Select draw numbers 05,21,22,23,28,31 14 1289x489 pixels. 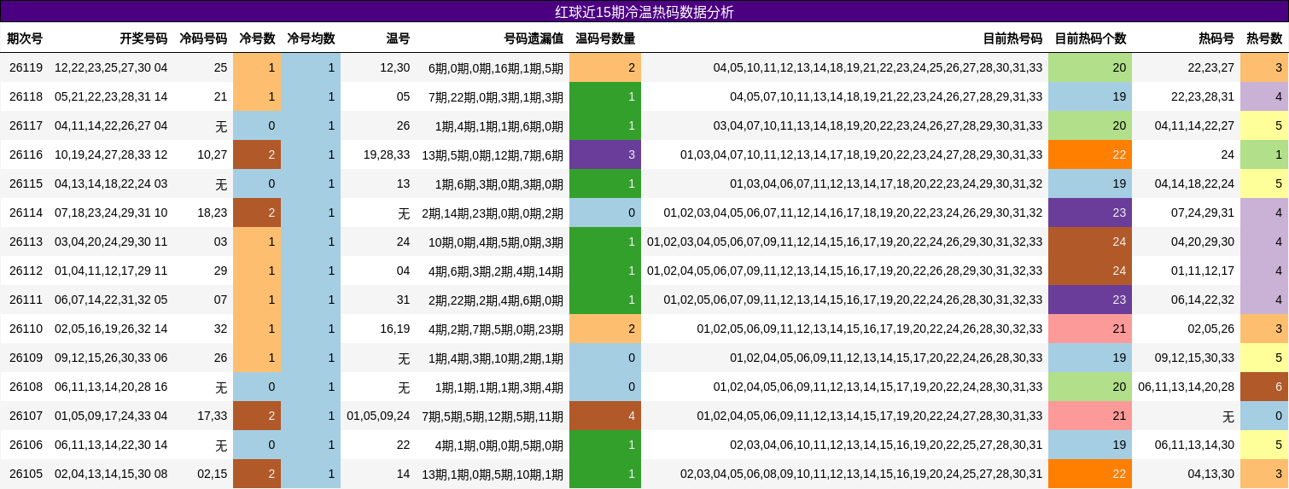point(111,96)
